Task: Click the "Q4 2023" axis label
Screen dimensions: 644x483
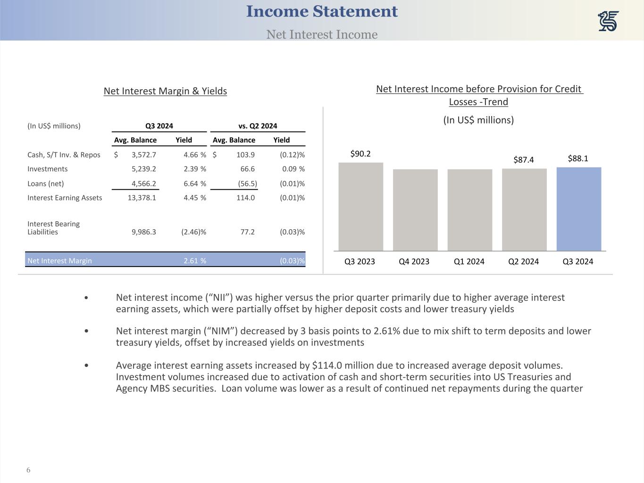Action: pyautogui.click(x=414, y=261)
